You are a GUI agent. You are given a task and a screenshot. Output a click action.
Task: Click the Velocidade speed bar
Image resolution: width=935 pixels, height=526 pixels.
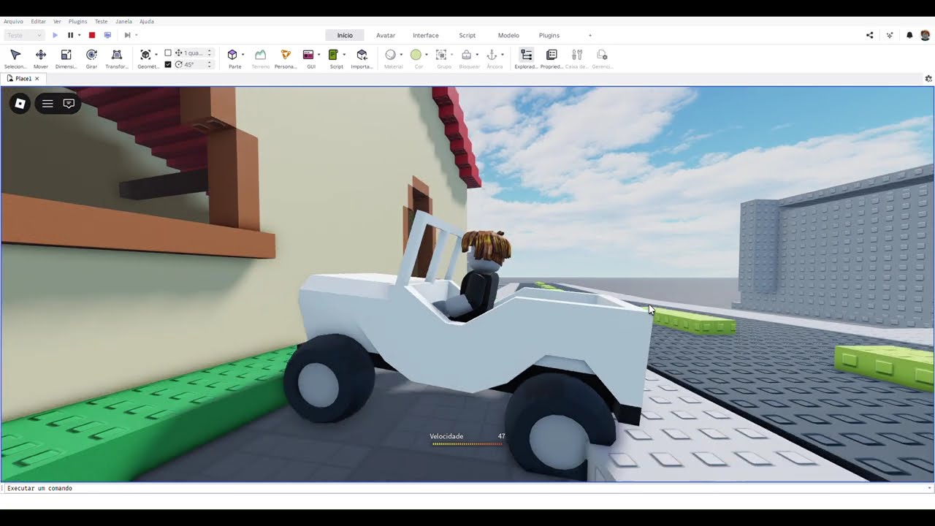coord(467,443)
